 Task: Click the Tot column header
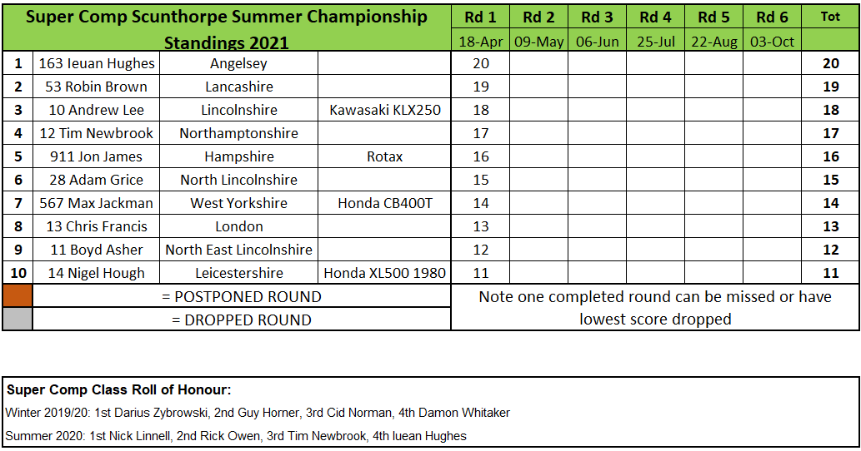click(x=830, y=17)
